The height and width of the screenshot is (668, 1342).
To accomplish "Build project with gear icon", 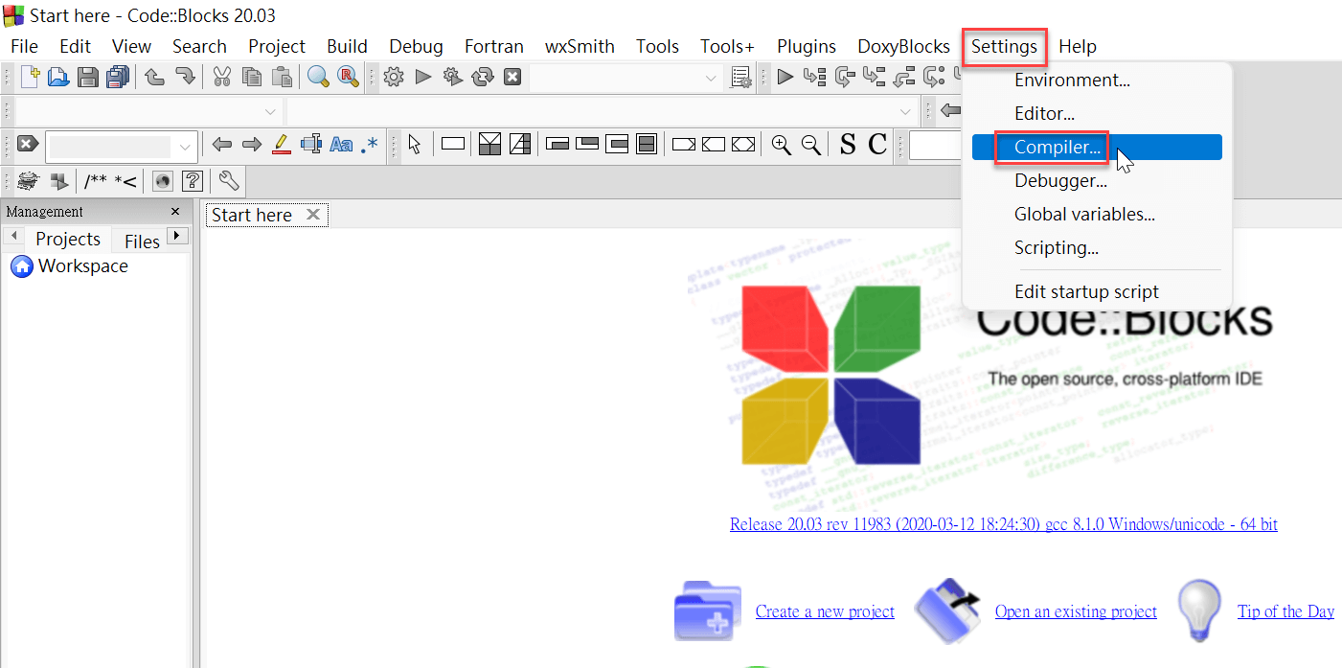I will coord(394,78).
